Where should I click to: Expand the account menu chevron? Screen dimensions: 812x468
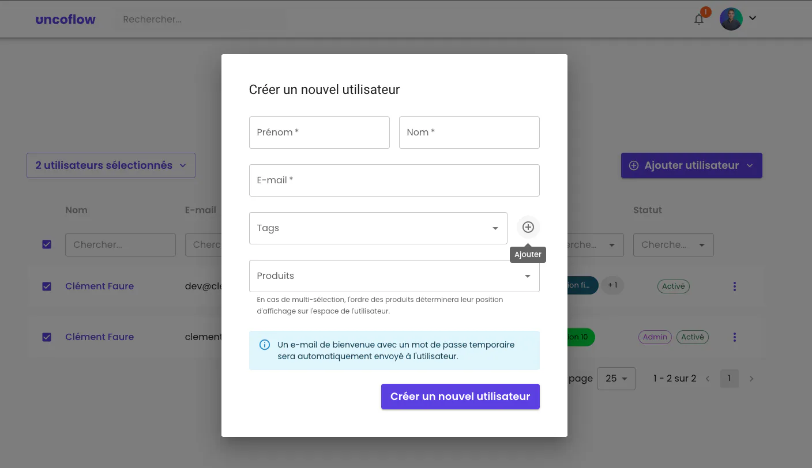coord(753,18)
